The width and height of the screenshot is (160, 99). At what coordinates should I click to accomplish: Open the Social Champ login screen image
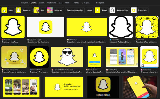[x=94, y=57]
